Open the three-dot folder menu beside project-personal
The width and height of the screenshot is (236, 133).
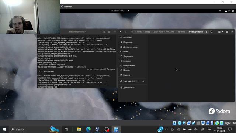coord(206,32)
